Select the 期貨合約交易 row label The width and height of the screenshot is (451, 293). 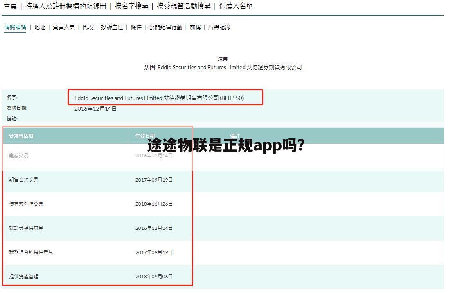click(24, 180)
